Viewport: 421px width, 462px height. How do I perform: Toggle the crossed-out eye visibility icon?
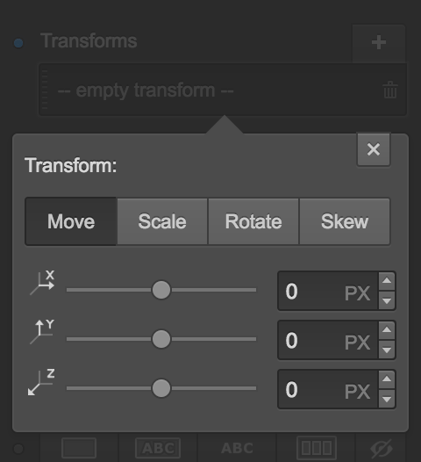(382, 449)
